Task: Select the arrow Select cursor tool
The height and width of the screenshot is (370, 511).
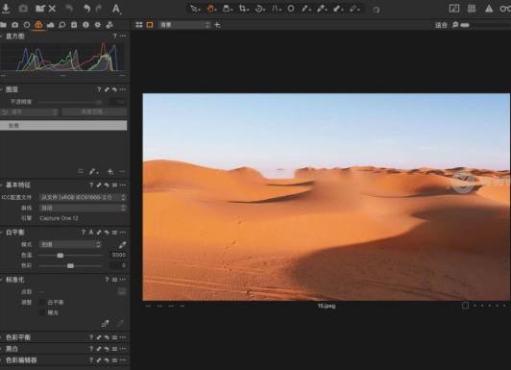Action: [195, 9]
